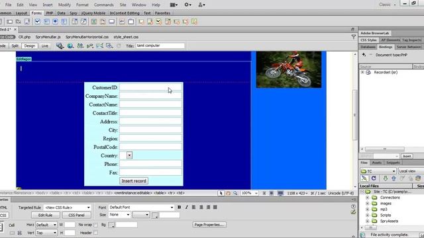Click the Edit Rule button
The image size is (424, 238).
point(45,215)
